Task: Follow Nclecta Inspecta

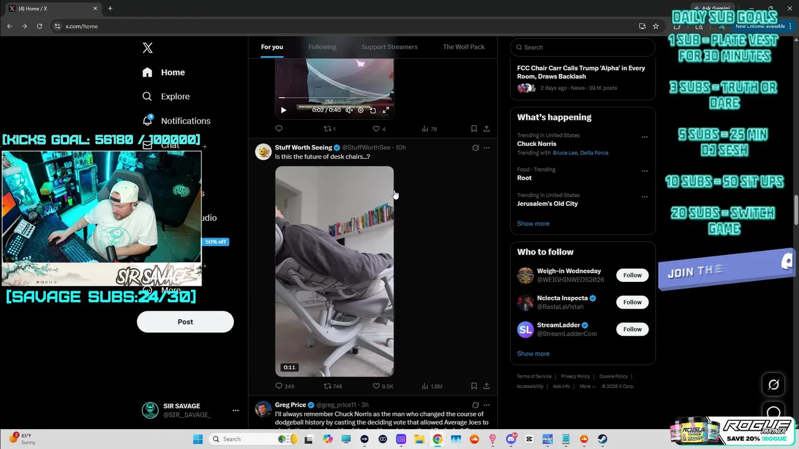Action: point(632,302)
